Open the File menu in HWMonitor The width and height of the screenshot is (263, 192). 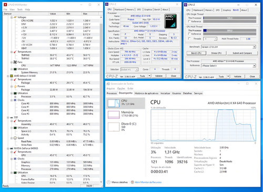(x=5, y=9)
